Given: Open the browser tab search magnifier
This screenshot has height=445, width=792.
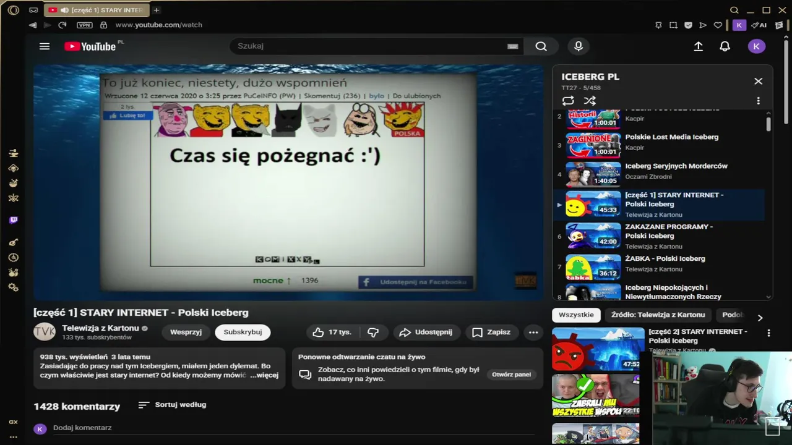Looking at the screenshot, I should [x=734, y=11].
